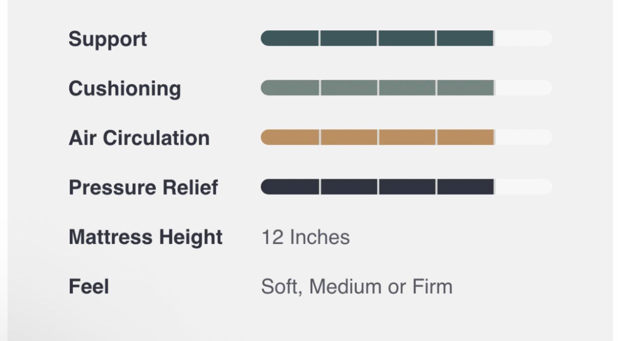Click fourth segment of Pressure Relief bar

click(466, 187)
